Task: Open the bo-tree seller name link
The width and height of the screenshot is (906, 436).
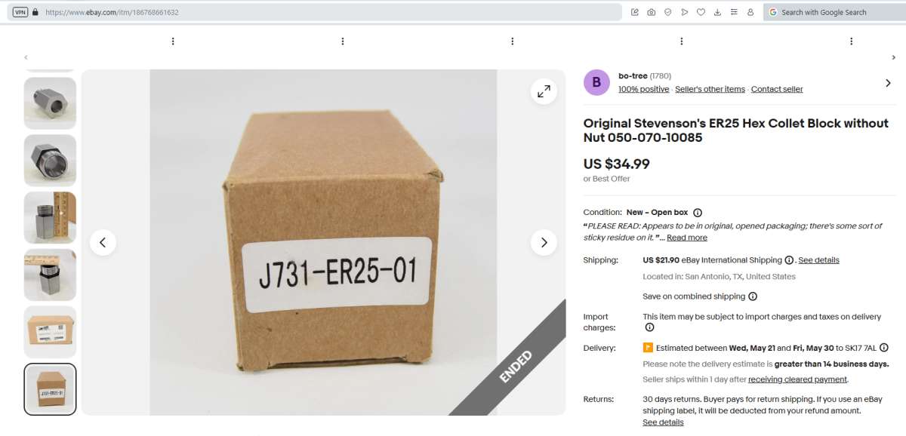Action: (633, 75)
